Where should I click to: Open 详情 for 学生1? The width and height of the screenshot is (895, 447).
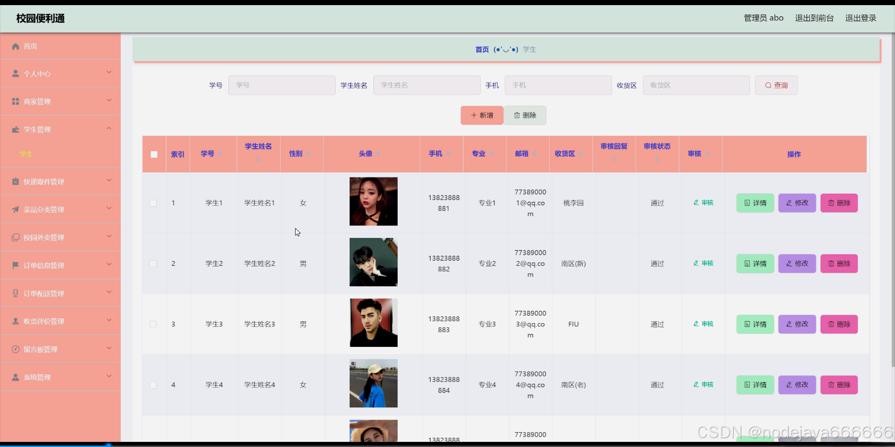click(755, 203)
